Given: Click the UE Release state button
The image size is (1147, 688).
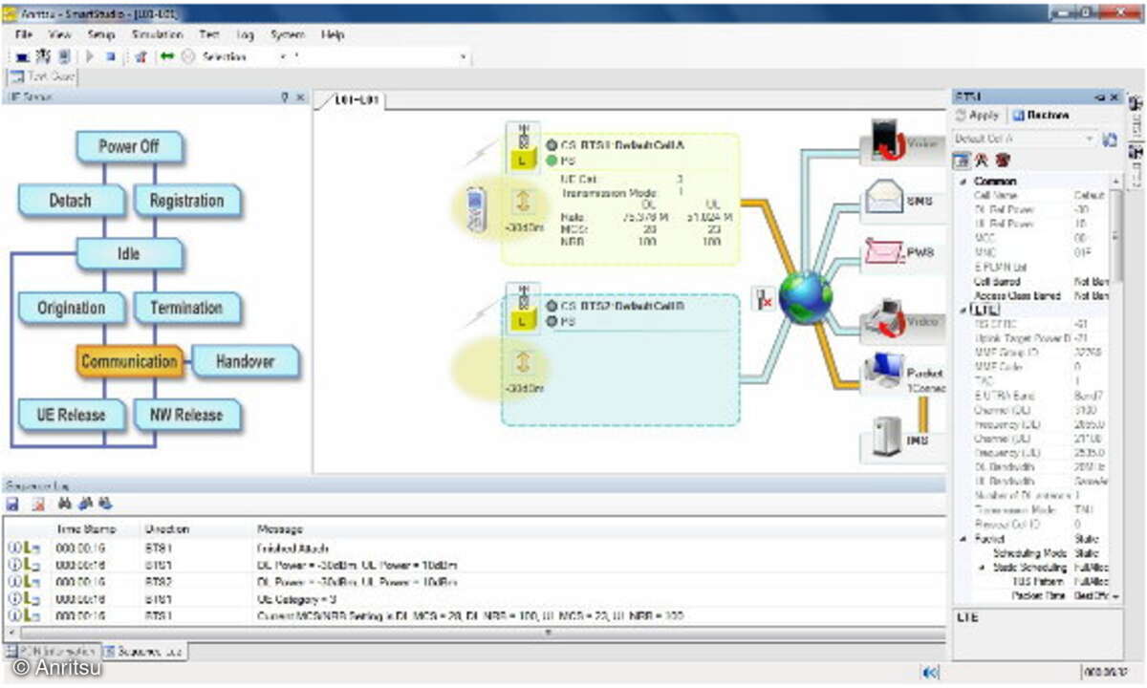Looking at the screenshot, I should coord(71,415).
